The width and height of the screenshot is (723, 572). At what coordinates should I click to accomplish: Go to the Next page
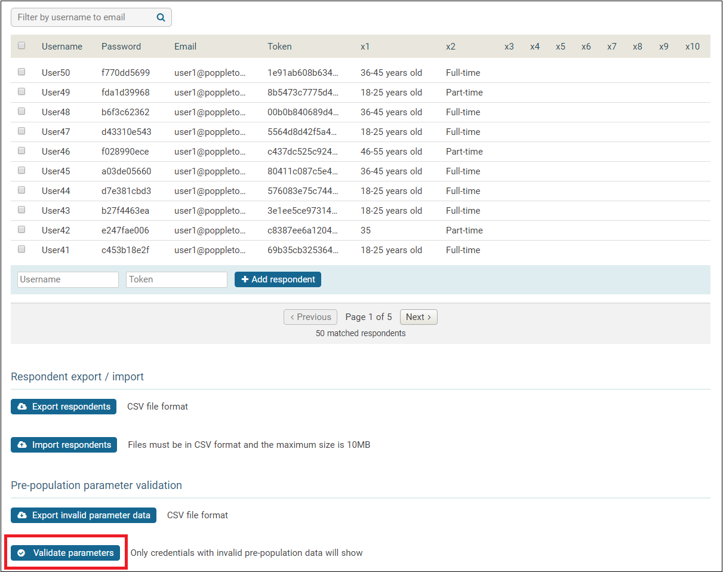[x=419, y=317]
